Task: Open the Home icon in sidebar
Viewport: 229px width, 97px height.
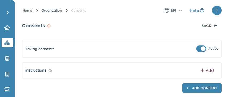Action: 7,28
